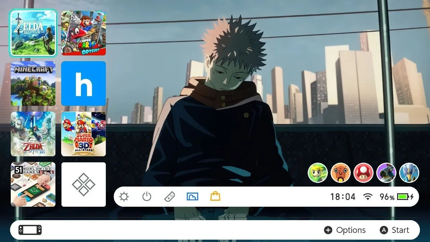The image size is (430, 242).
Task: Select the Zelda Breath of the Wild game tile
Action: coord(33,33)
